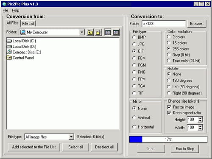212x159 pixels.
Task: Click the 17% conversion progress bar
Action: pos(168,139)
